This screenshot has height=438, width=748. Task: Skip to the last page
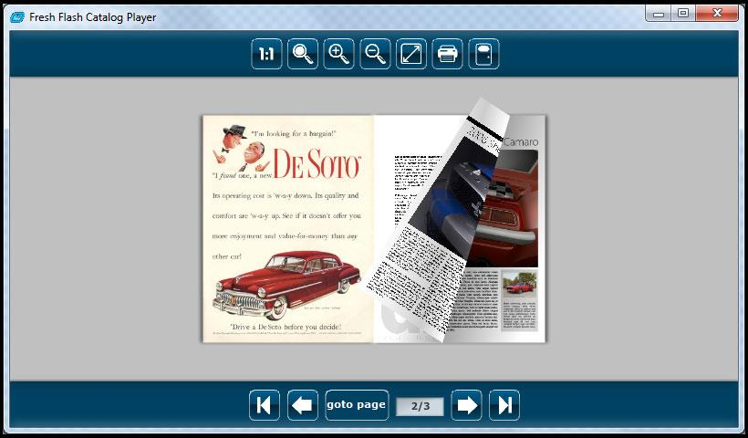point(504,405)
